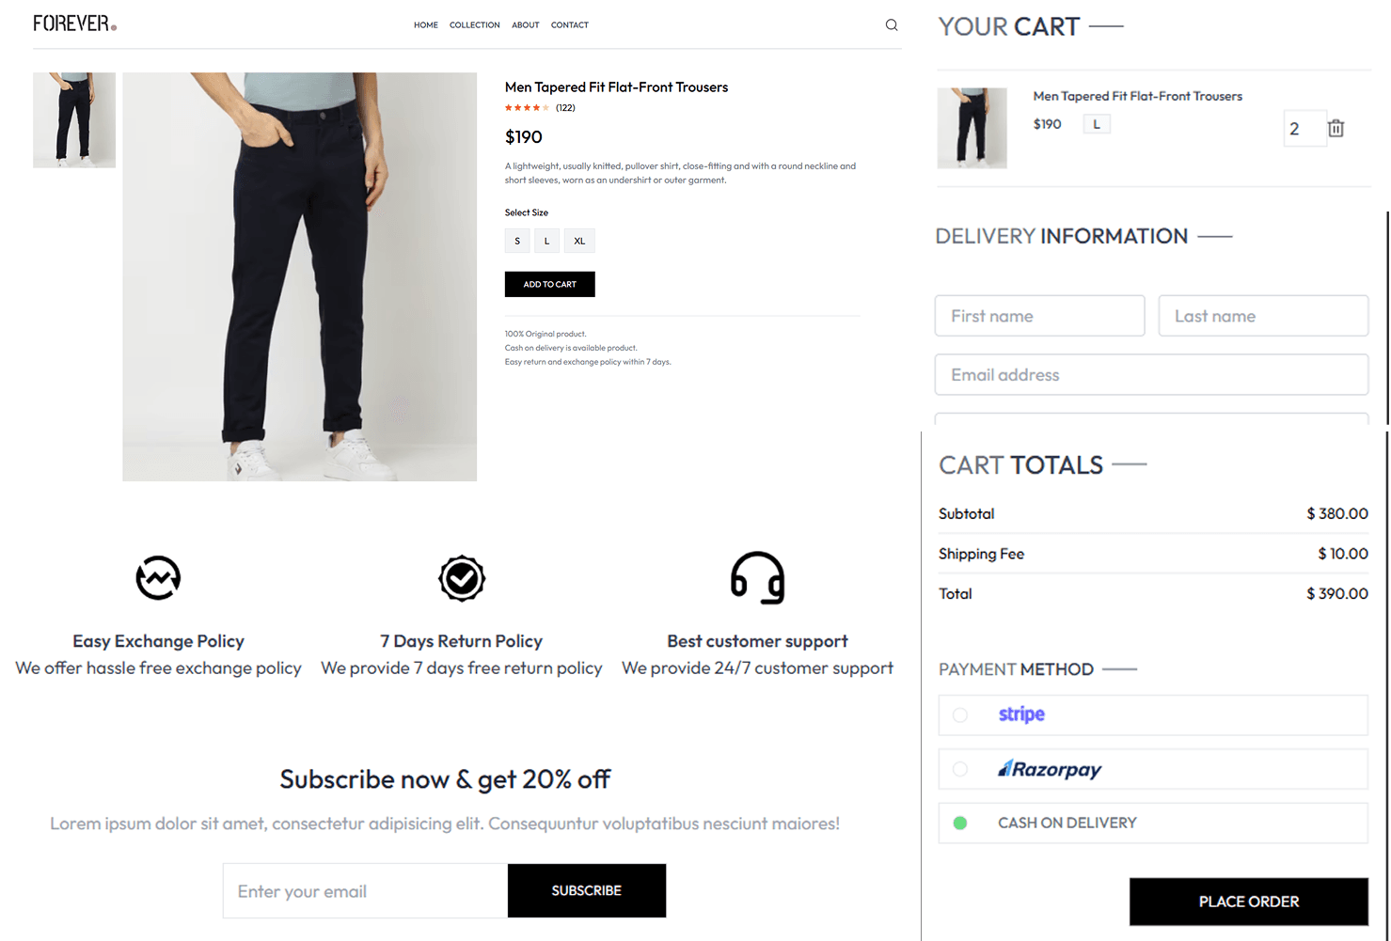1391x941 pixels.
Task: Pick size XL for the trousers
Action: (x=579, y=241)
